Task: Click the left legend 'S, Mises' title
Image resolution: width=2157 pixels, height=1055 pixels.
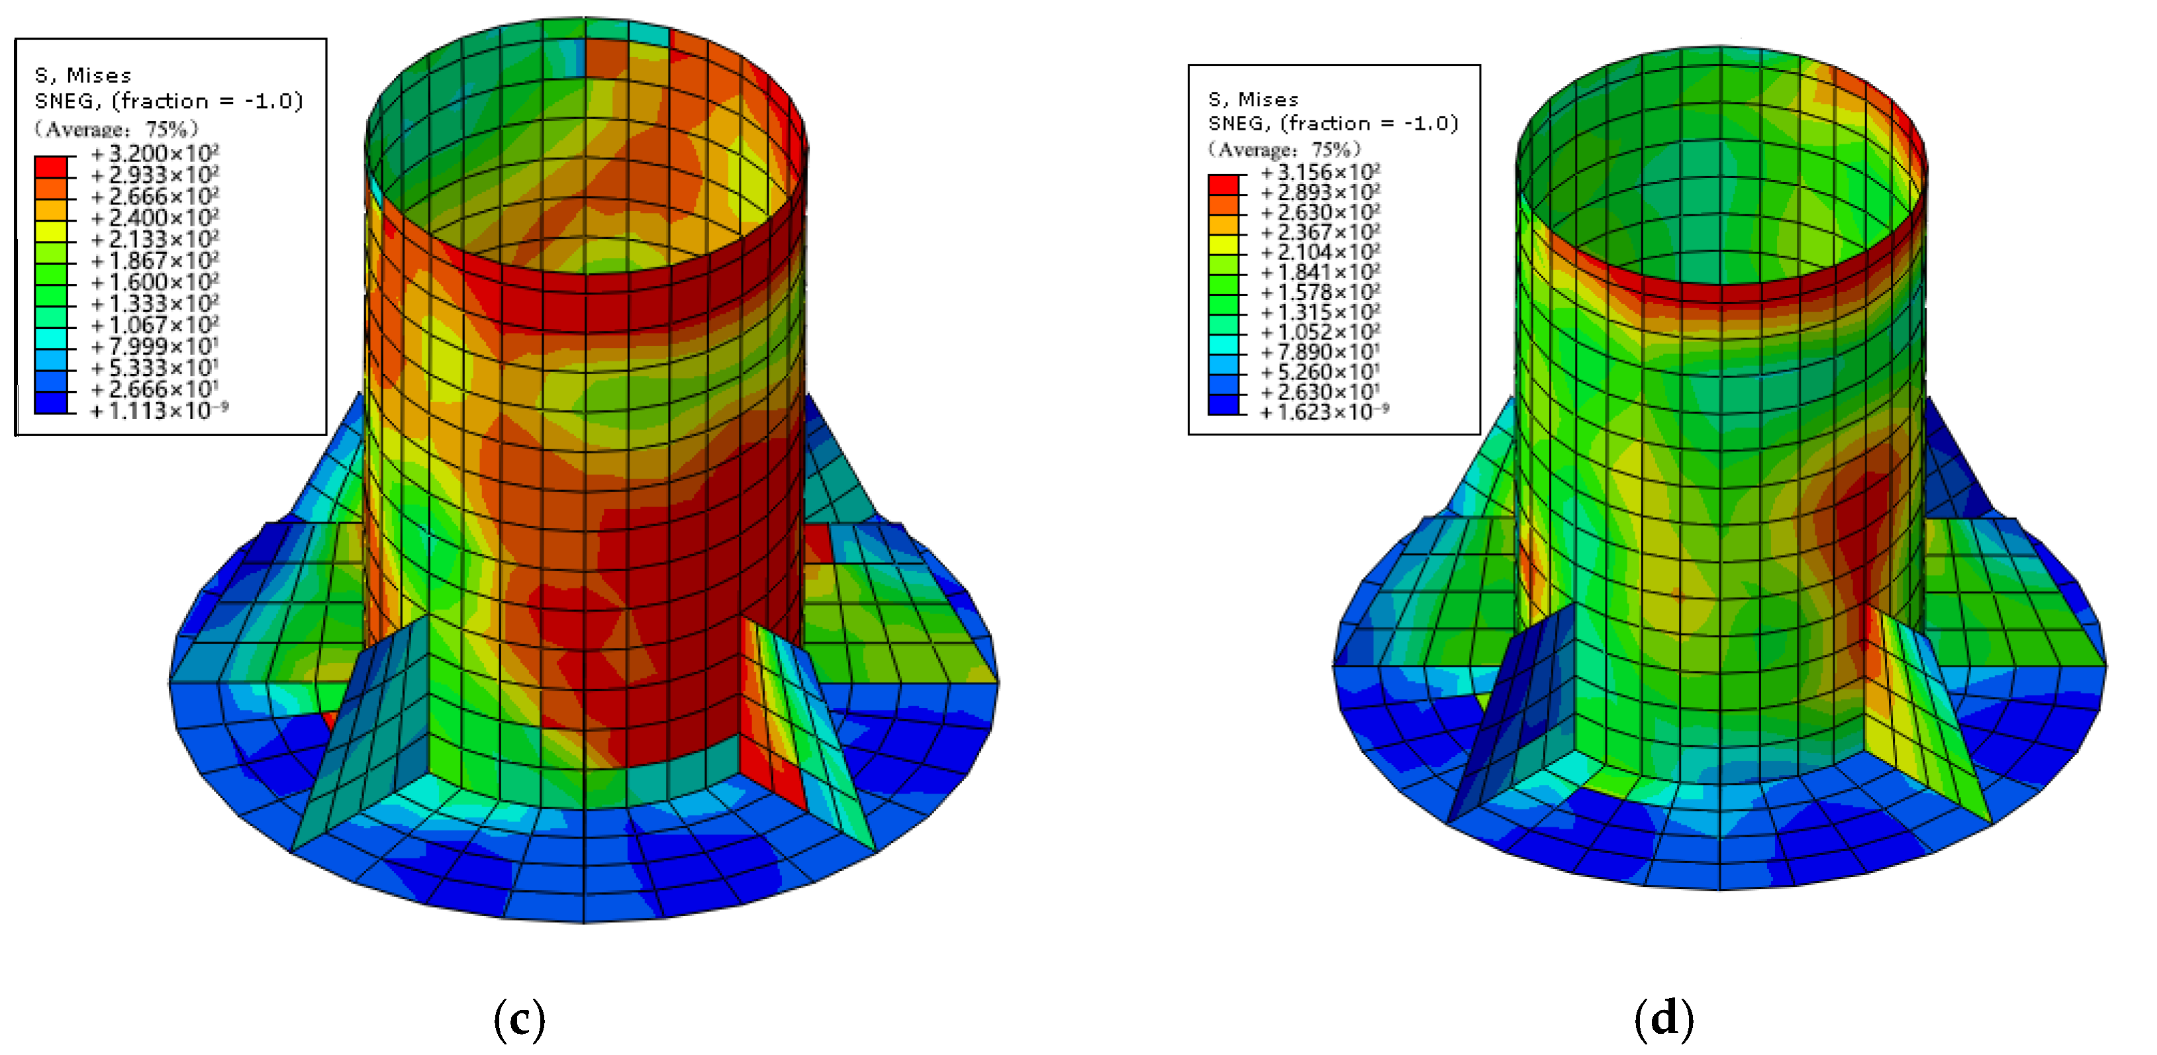Action: point(83,76)
